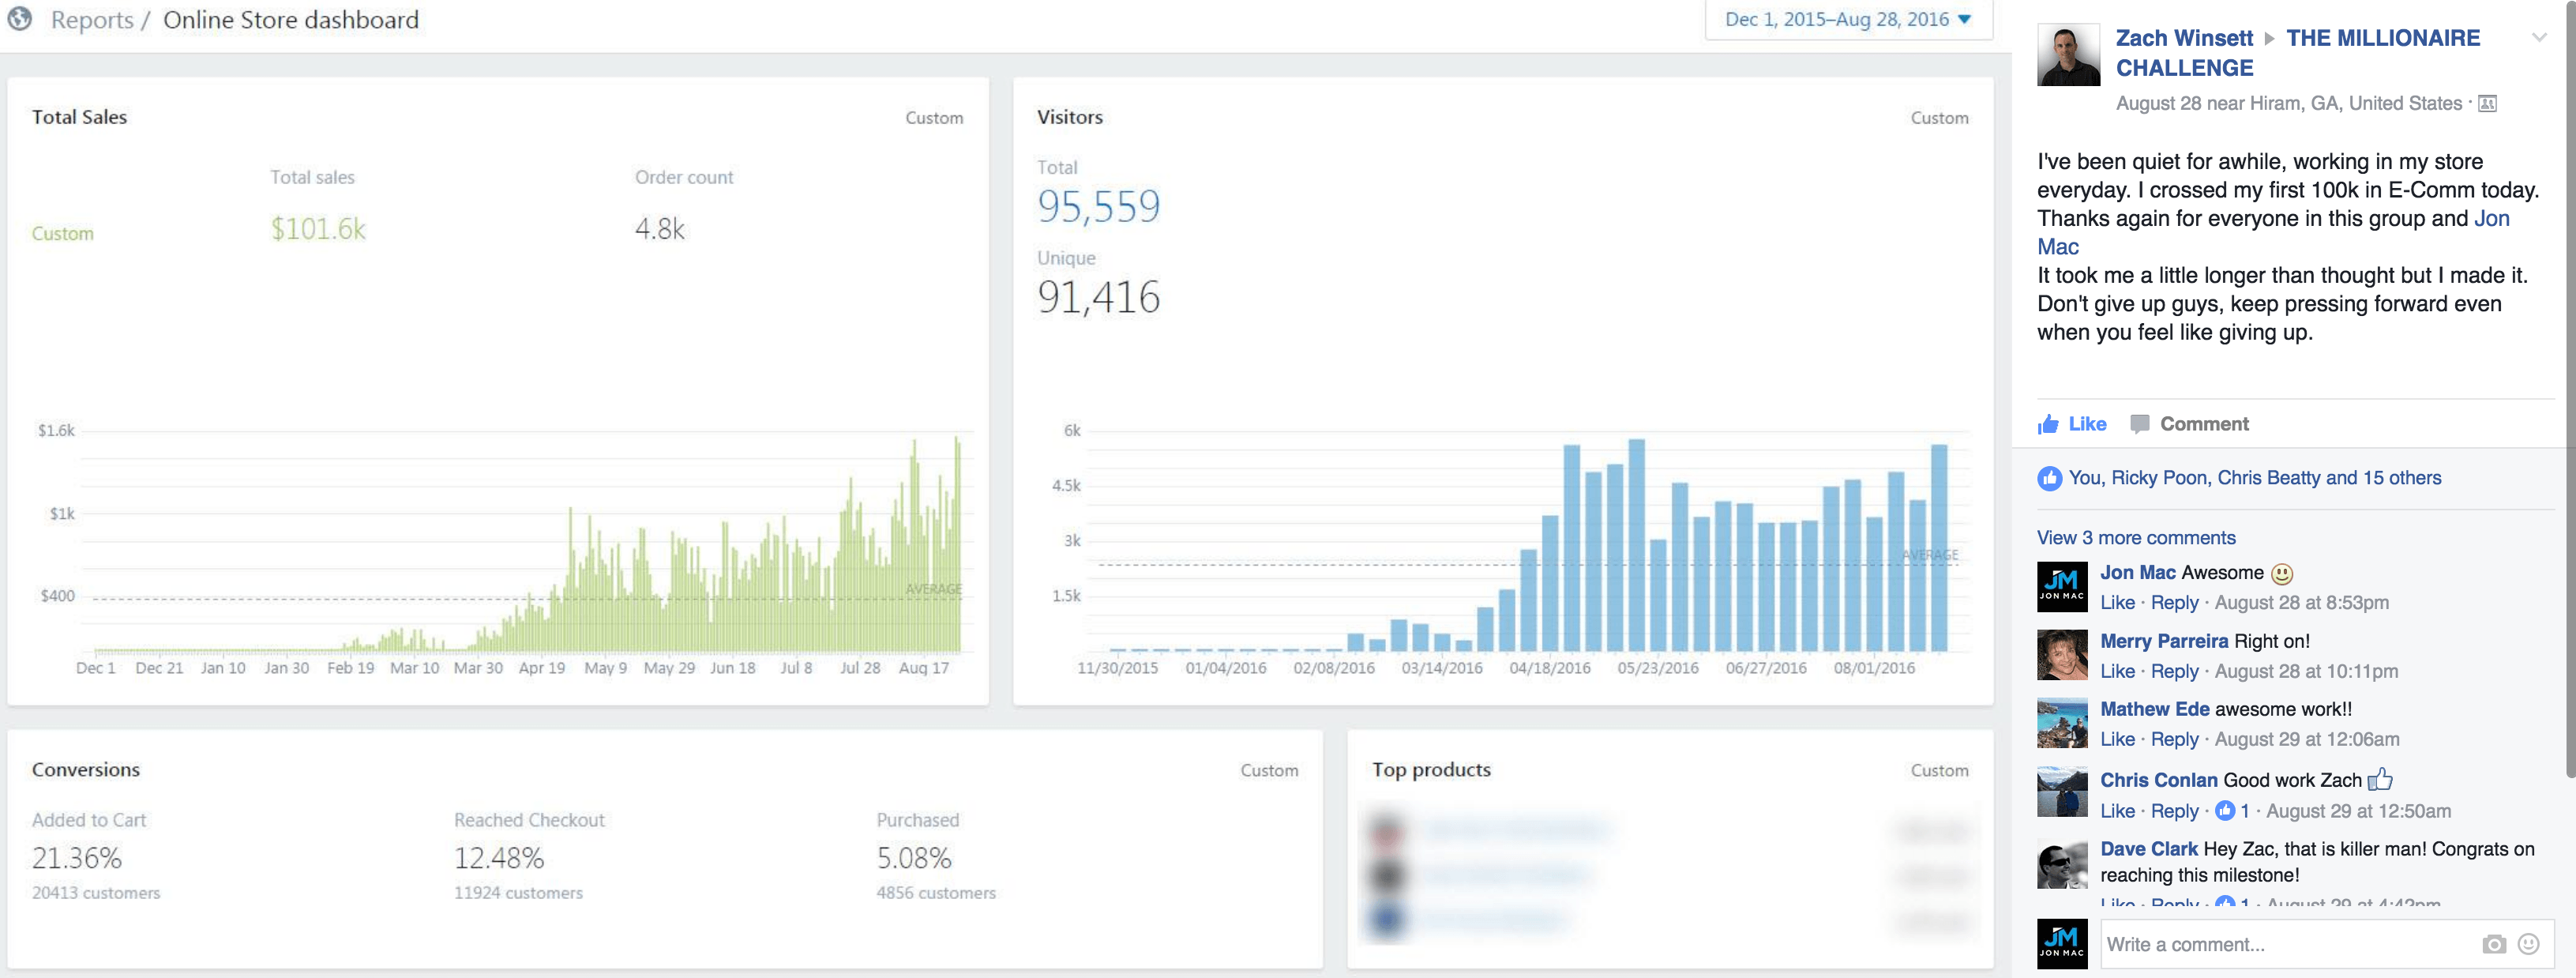
Task: Click the like count icon on Chris Conlan's comment
Action: coord(2225,811)
